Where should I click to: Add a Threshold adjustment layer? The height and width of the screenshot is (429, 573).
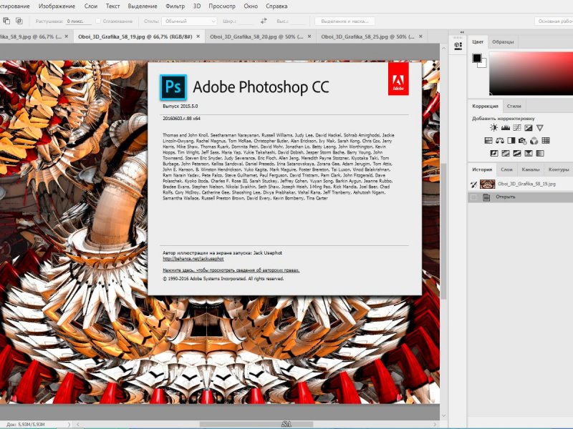click(516, 153)
